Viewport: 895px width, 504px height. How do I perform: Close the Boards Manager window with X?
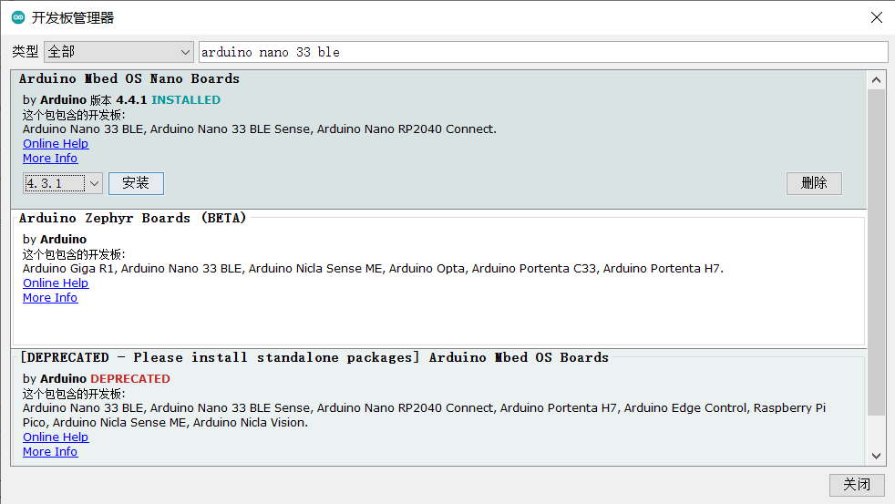(x=877, y=17)
